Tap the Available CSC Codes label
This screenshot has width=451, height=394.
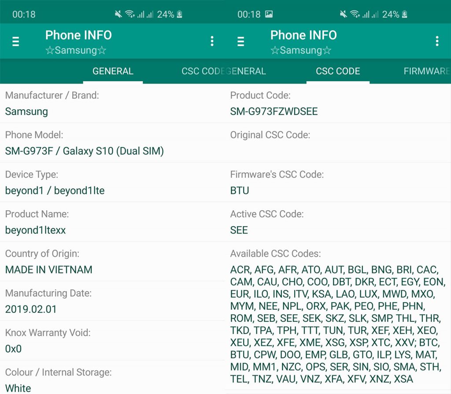(x=275, y=253)
